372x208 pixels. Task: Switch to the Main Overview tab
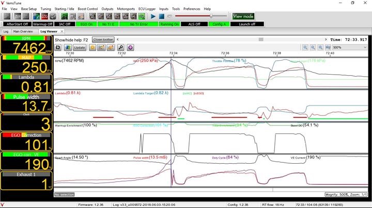[x=23, y=31]
